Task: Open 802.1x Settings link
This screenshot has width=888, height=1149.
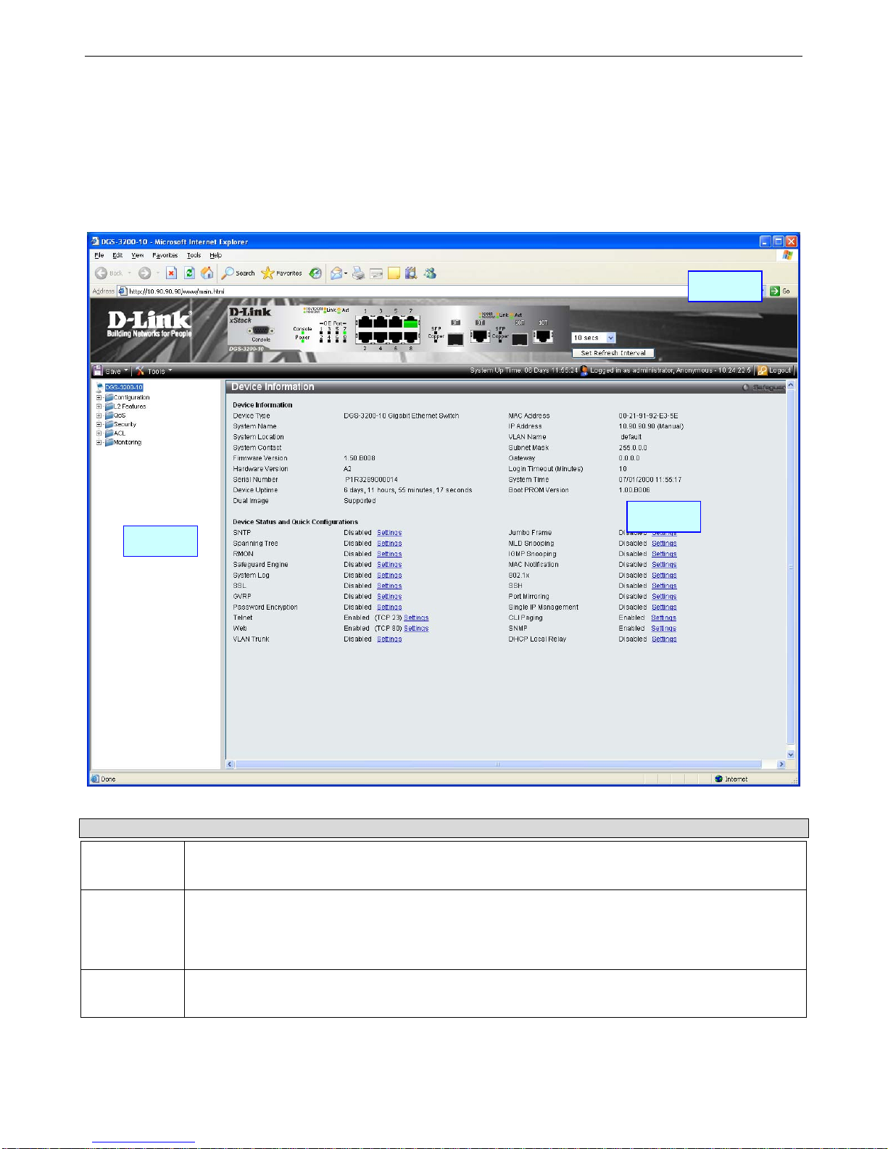Action: [664, 576]
